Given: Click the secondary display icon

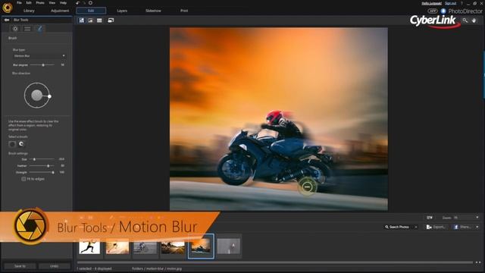Looking at the screenshot, I should [111, 20].
